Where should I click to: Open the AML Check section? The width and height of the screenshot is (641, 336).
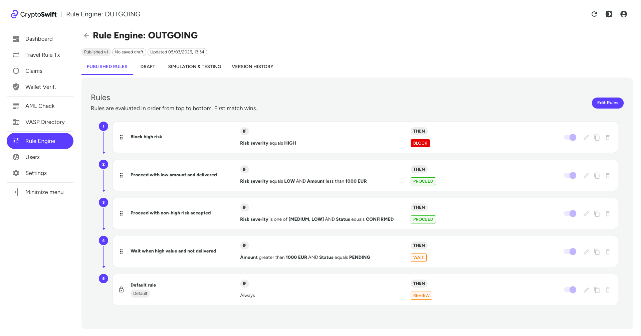click(x=40, y=106)
